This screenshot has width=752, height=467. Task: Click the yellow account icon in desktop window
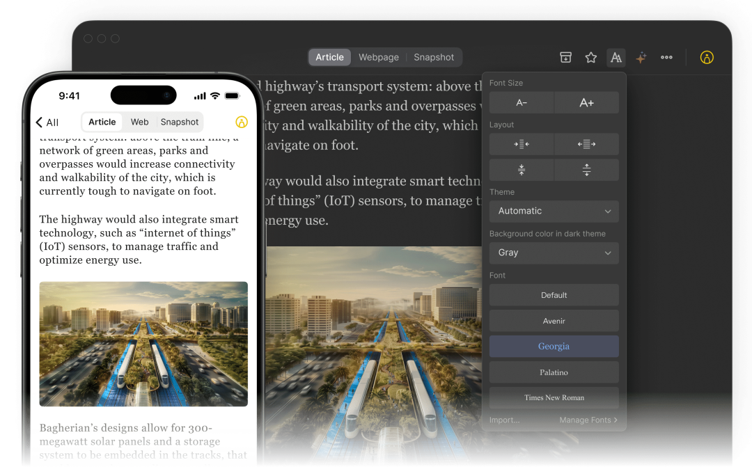[x=707, y=58]
